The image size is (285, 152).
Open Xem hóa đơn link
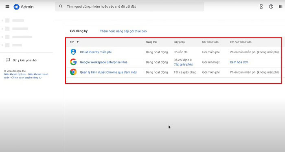(239, 62)
